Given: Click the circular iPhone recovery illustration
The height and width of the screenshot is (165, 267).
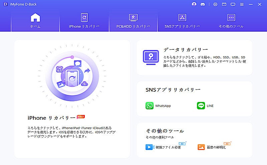Looking at the screenshot, I should 72,76.
